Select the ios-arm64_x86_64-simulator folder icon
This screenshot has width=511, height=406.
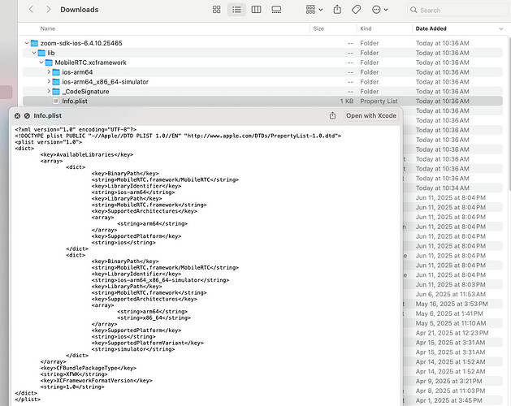point(56,82)
